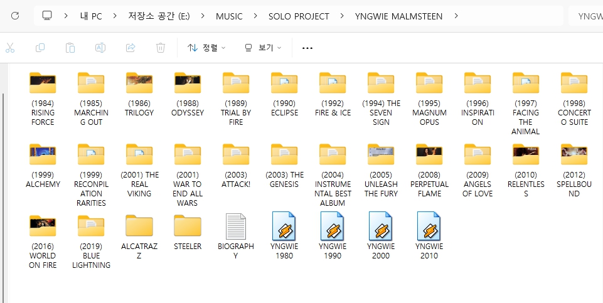
Task: Expand chevron after MUSIC breadcrumb
Action: point(255,16)
